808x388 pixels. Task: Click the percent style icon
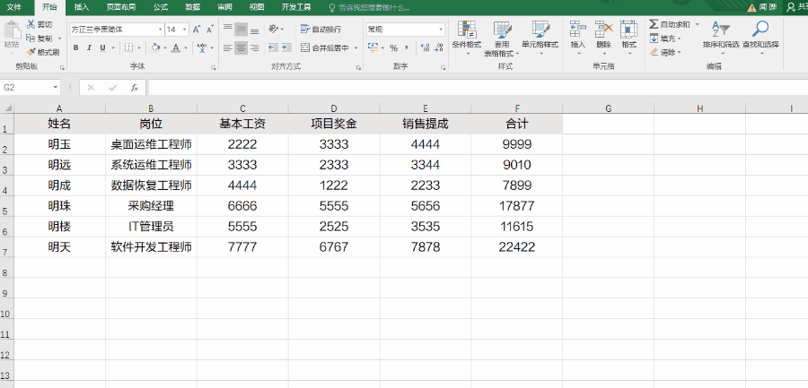click(x=394, y=47)
